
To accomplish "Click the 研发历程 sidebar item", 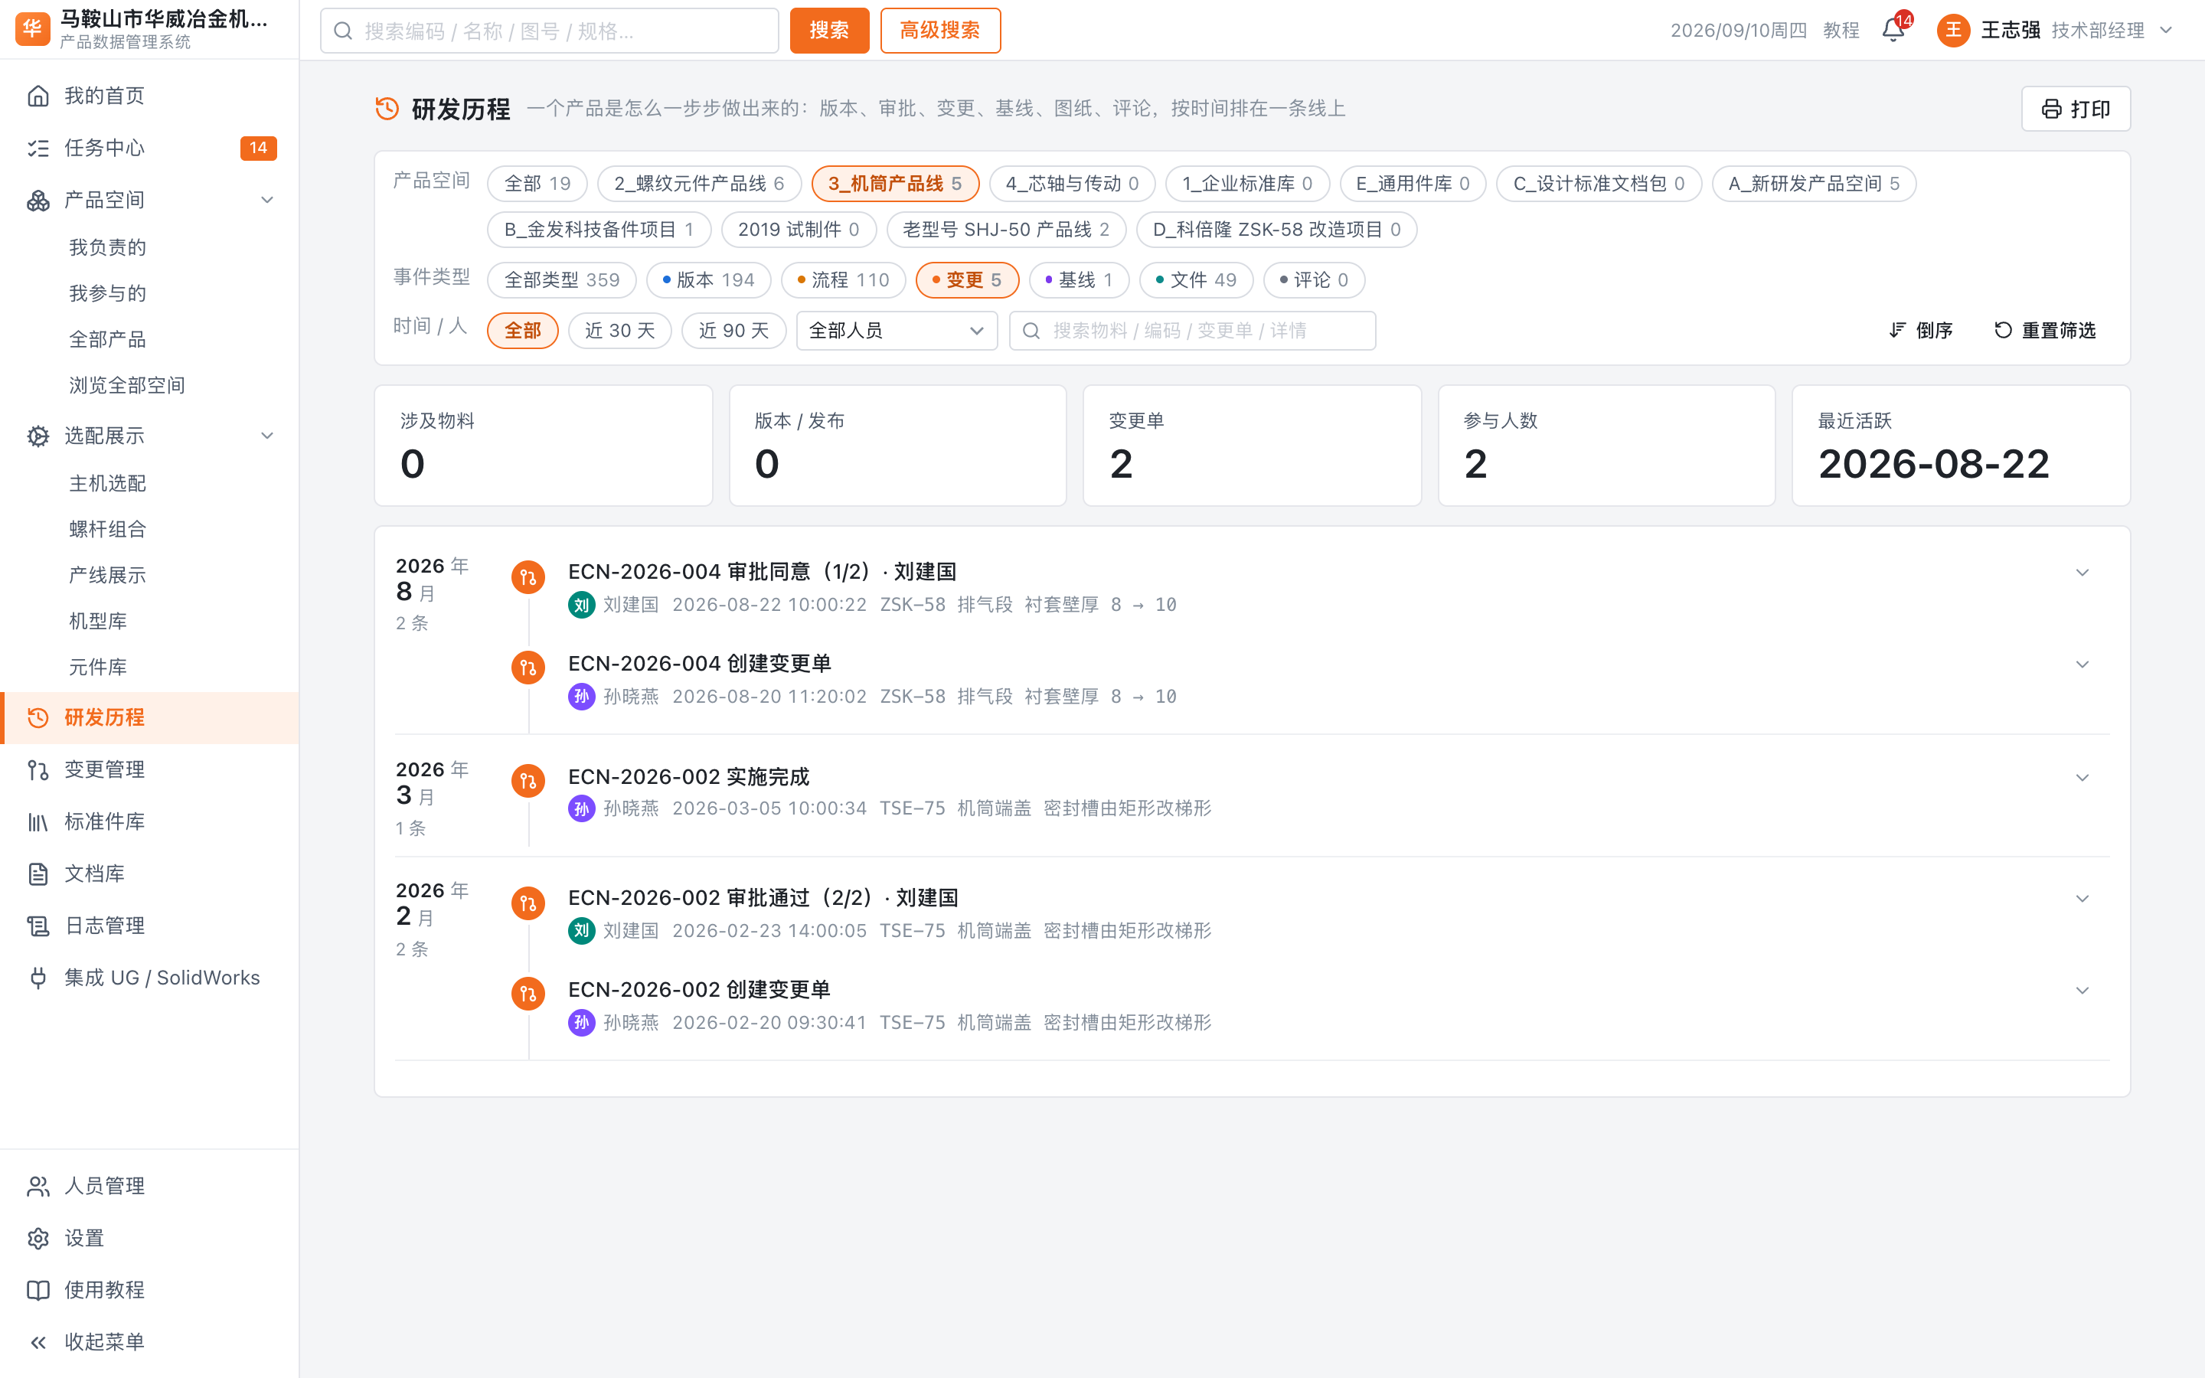I will pyautogui.click(x=149, y=717).
